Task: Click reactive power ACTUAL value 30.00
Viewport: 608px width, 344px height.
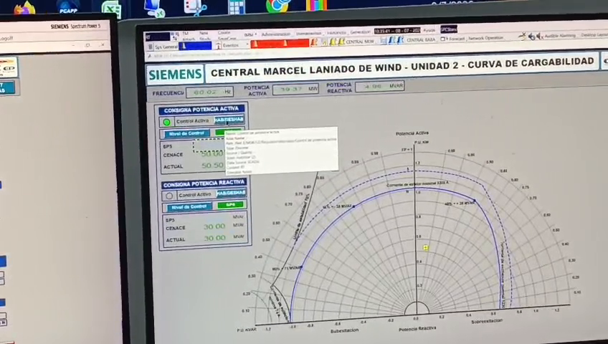Action: tap(214, 238)
